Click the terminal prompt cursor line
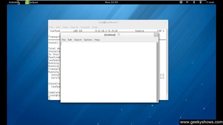The image size is (223, 125). click(49, 98)
